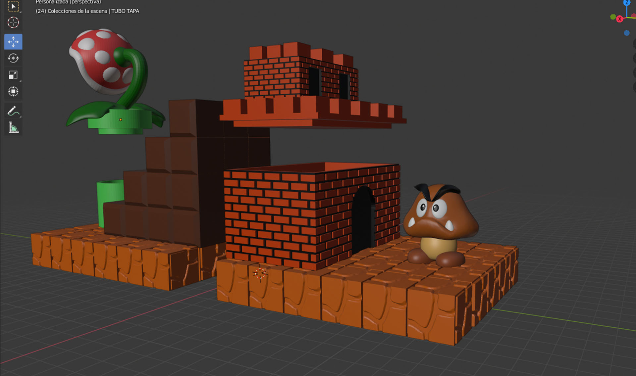The height and width of the screenshot is (376, 636).
Task: Expand the Scale tool options
Action: (20, 81)
